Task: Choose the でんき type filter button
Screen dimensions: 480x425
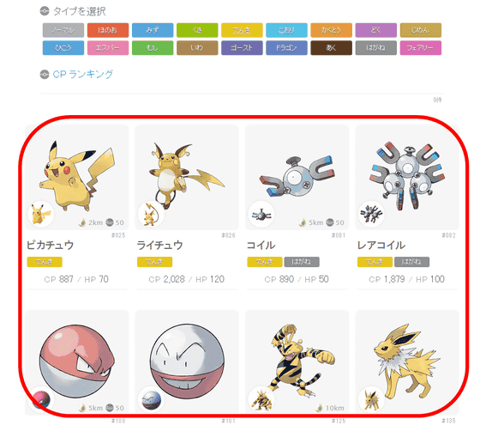Action: click(242, 30)
